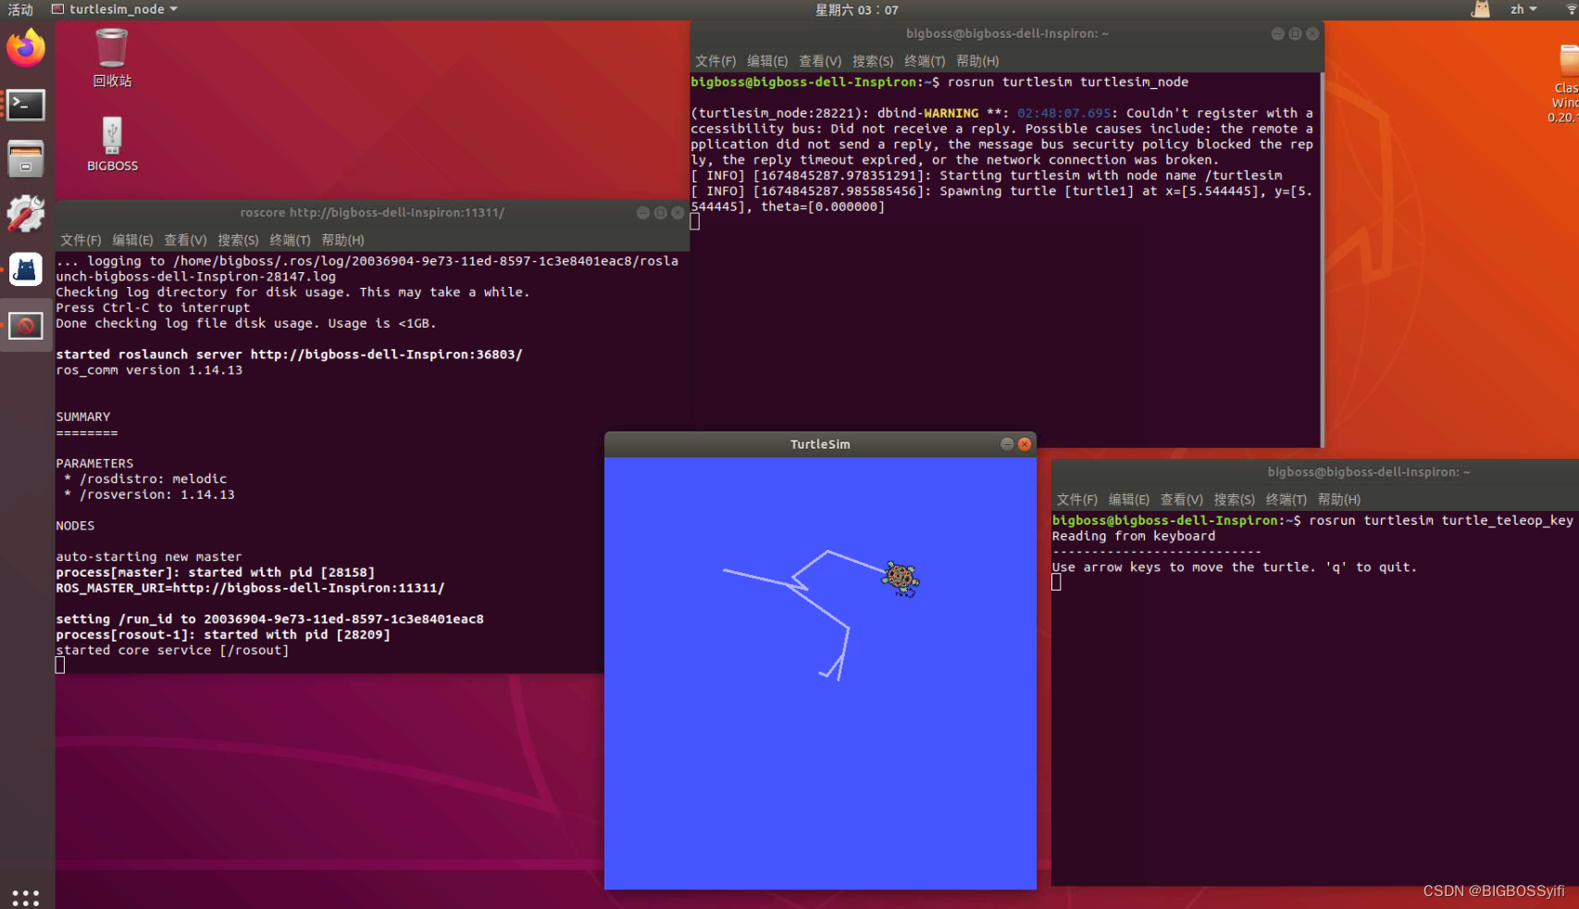1579x909 pixels.
Task: Open 查看(V) menu in roscore terminal
Action: pos(185,240)
